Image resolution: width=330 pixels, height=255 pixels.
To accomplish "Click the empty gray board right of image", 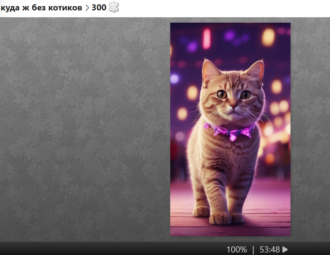I will coord(310,129).
